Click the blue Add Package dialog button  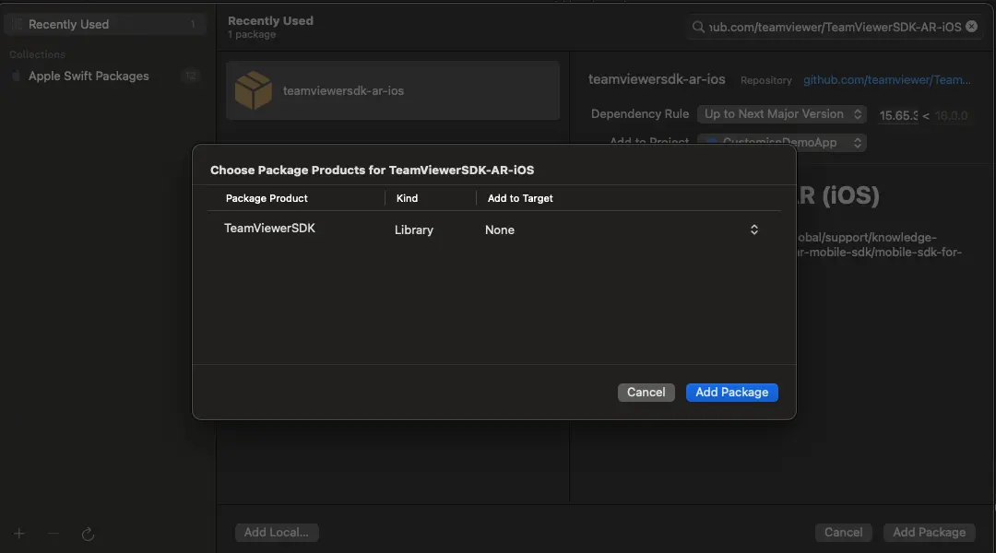click(731, 393)
